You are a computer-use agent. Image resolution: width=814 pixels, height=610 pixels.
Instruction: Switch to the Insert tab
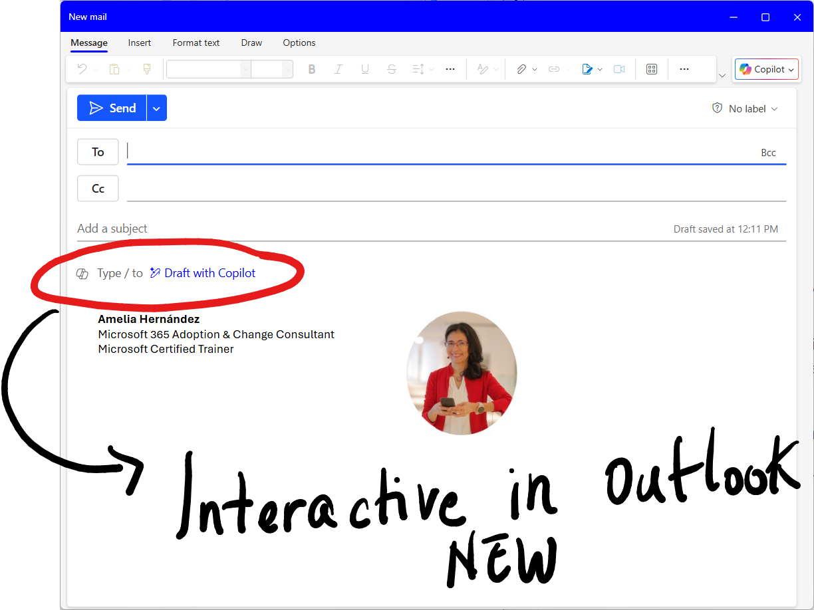[x=140, y=43]
